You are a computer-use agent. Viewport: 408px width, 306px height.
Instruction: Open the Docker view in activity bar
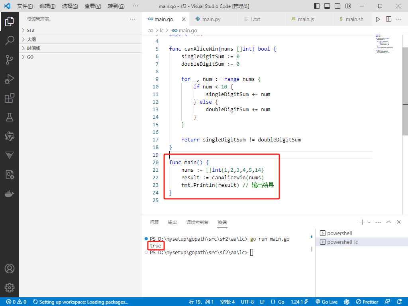tap(10, 194)
